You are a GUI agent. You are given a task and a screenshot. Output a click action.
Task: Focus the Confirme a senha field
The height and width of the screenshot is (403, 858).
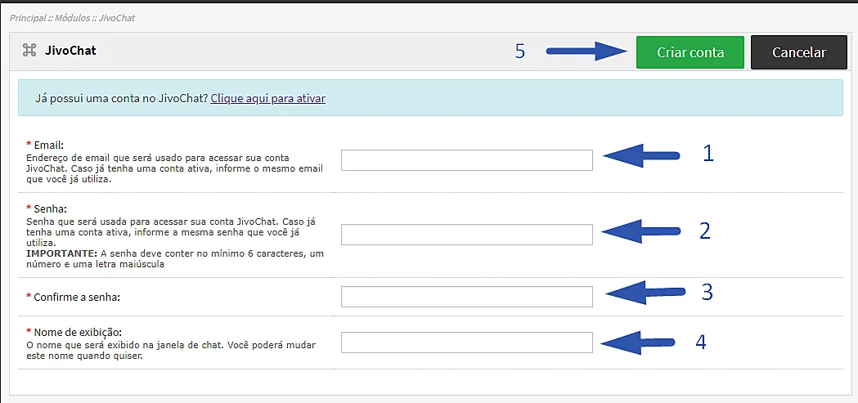(x=467, y=297)
